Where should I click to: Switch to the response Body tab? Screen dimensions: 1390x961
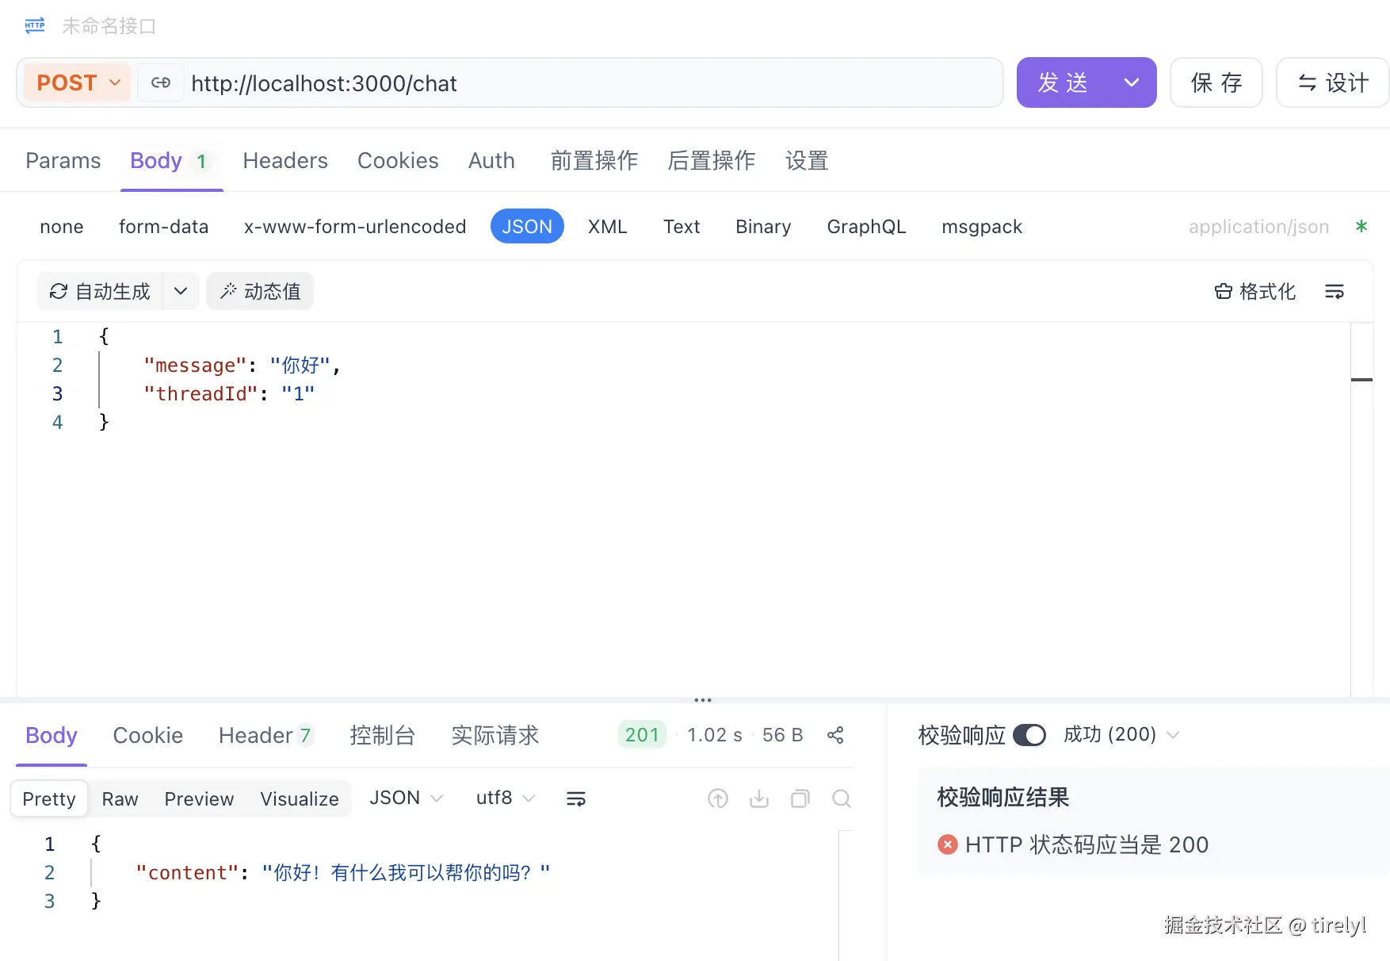coord(52,736)
